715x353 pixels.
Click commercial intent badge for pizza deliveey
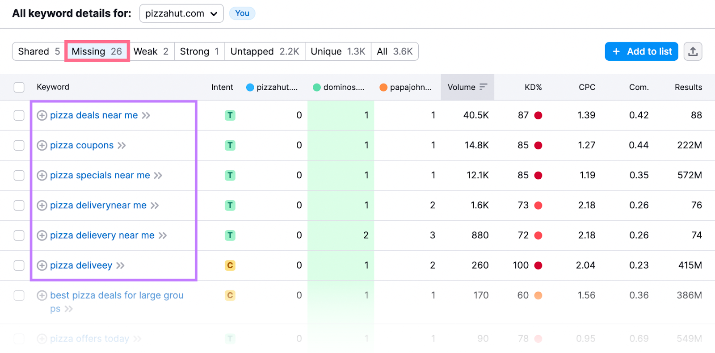click(230, 265)
